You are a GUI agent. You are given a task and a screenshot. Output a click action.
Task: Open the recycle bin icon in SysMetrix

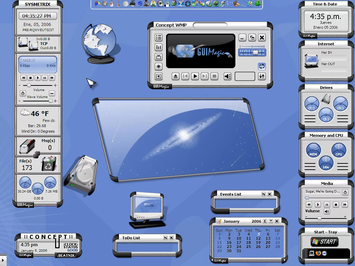pyautogui.click(x=49, y=164)
